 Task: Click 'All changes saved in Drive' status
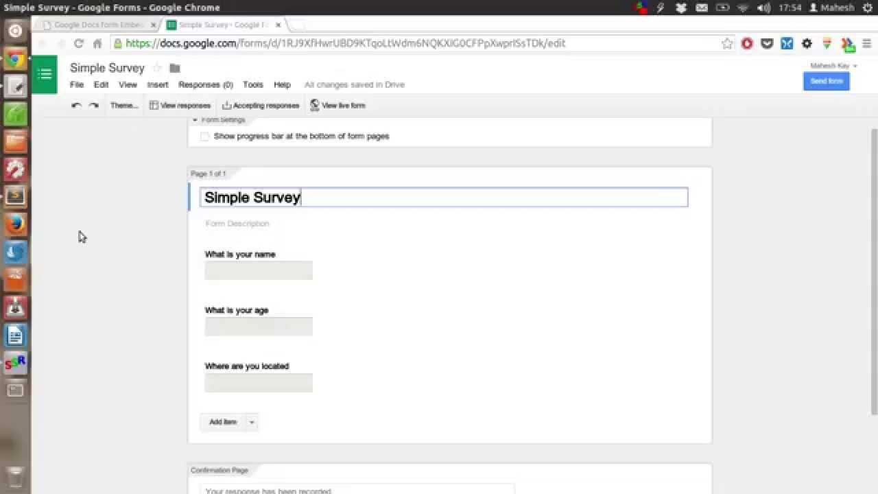pos(355,84)
